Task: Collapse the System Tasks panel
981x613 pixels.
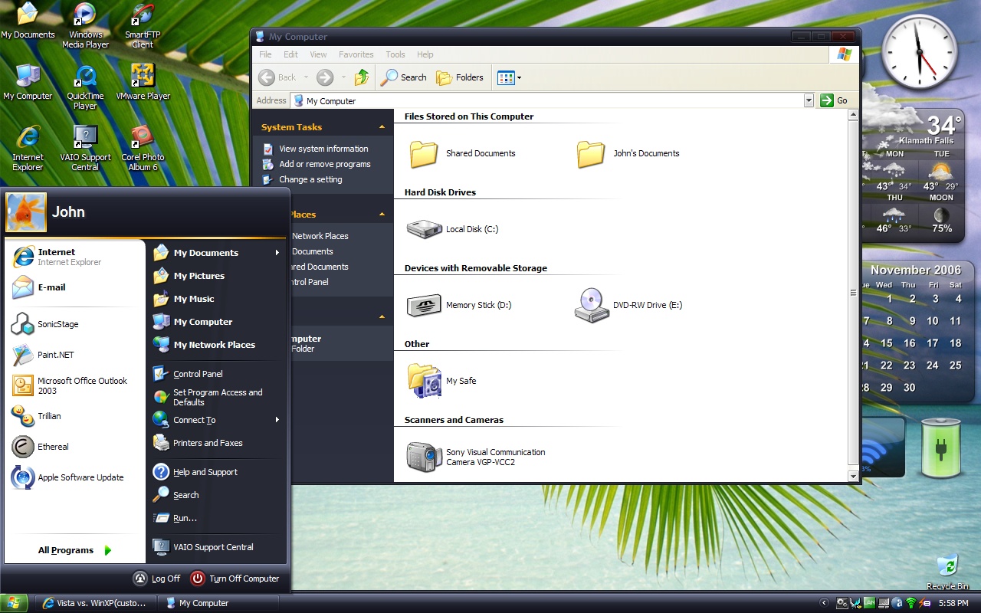Action: click(382, 127)
